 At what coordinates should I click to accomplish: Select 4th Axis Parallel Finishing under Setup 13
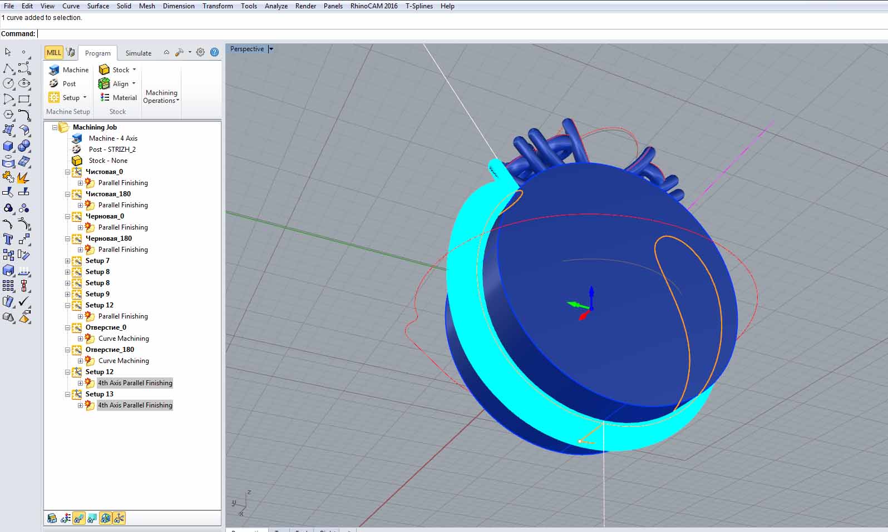[135, 405]
